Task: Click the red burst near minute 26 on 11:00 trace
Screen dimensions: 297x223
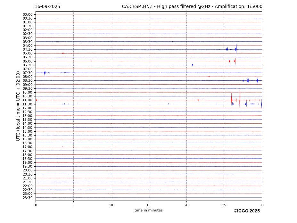Action: [x=231, y=99]
